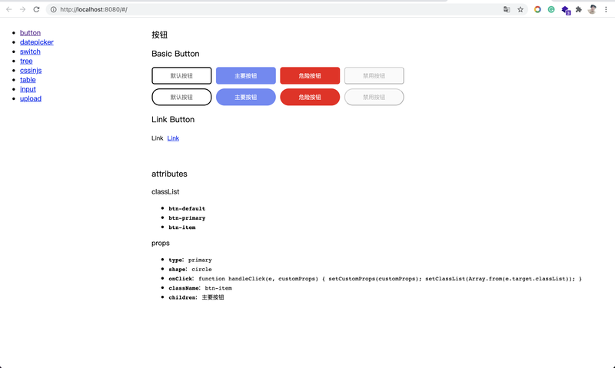Click the plain black Link text
Screen dimensions: 615x368
(x=158, y=138)
